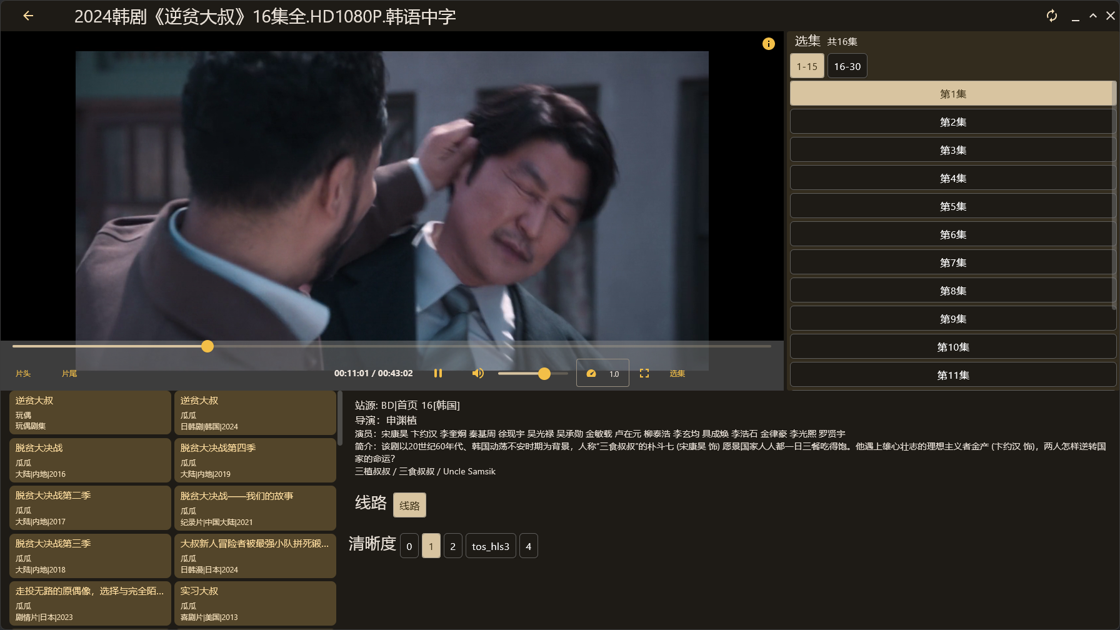
Task: Open 走投无路的原偶像 result card
Action: 90,603
